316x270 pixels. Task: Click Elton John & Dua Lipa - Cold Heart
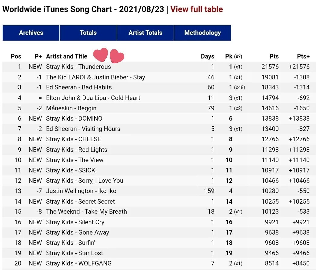(x=93, y=98)
